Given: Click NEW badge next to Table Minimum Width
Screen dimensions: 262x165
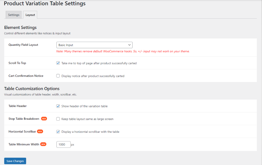Looking at the screenshot, I should pyautogui.click(x=43, y=144).
